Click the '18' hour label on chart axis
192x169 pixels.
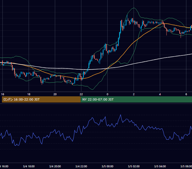pos(29,94)
